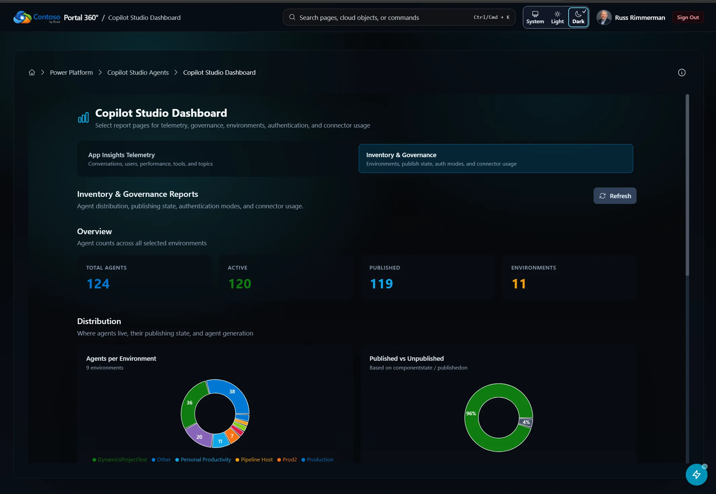Toggle Pipeline Host legend entry

[254, 460]
